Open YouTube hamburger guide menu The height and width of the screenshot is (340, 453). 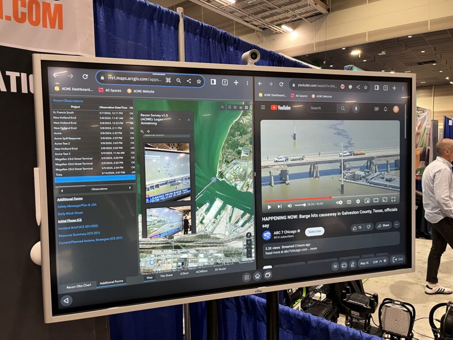[263, 107]
